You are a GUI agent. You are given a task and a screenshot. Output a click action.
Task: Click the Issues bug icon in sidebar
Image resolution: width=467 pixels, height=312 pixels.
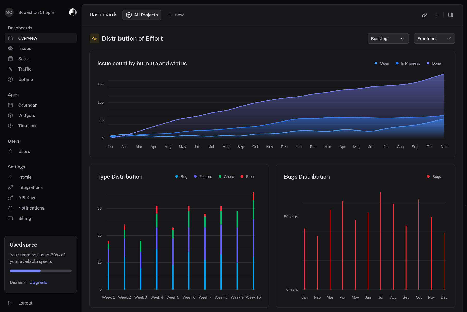point(11,48)
